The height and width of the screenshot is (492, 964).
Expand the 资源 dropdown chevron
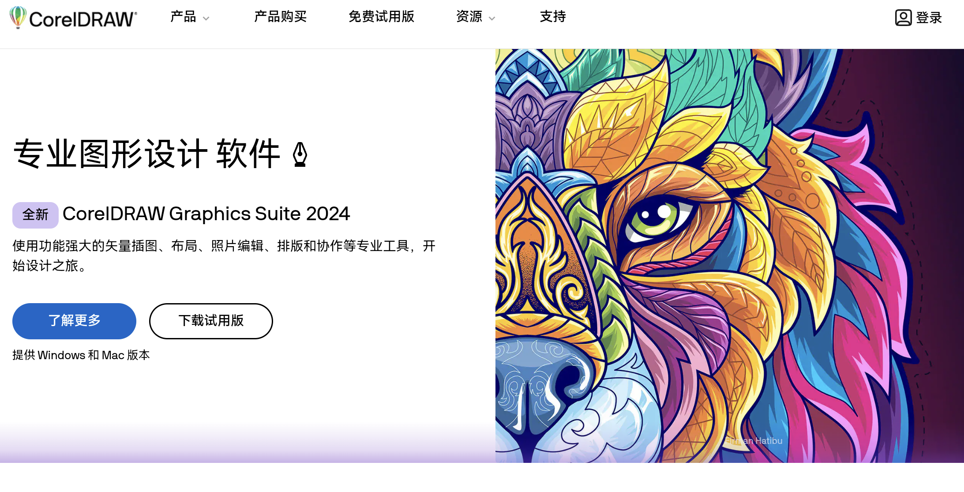pyautogui.click(x=492, y=19)
